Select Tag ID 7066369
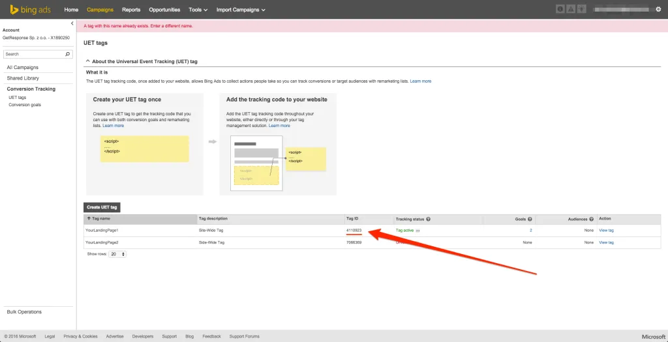Image resolution: width=668 pixels, height=342 pixels. pyautogui.click(x=354, y=242)
